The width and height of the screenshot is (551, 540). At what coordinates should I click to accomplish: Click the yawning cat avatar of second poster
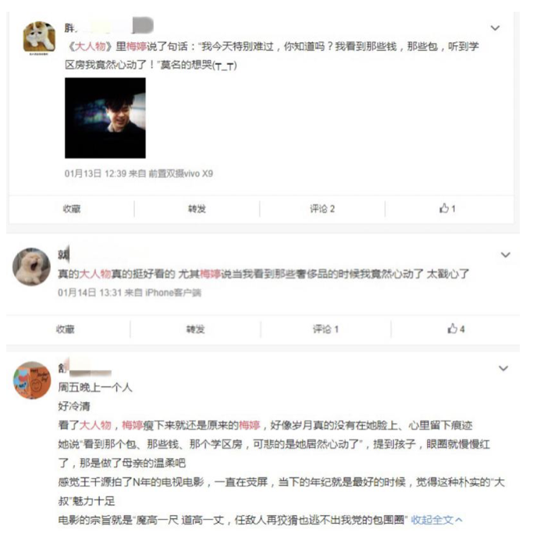point(31,266)
